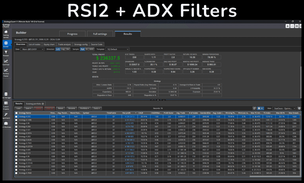Viewport: 304px width, 183px height.
Task: Open the Save dropdown menu
Action: coord(28,108)
